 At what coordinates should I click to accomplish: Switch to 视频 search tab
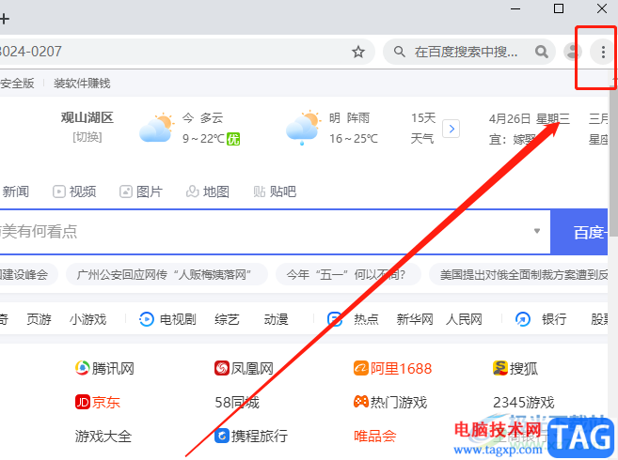coord(74,192)
